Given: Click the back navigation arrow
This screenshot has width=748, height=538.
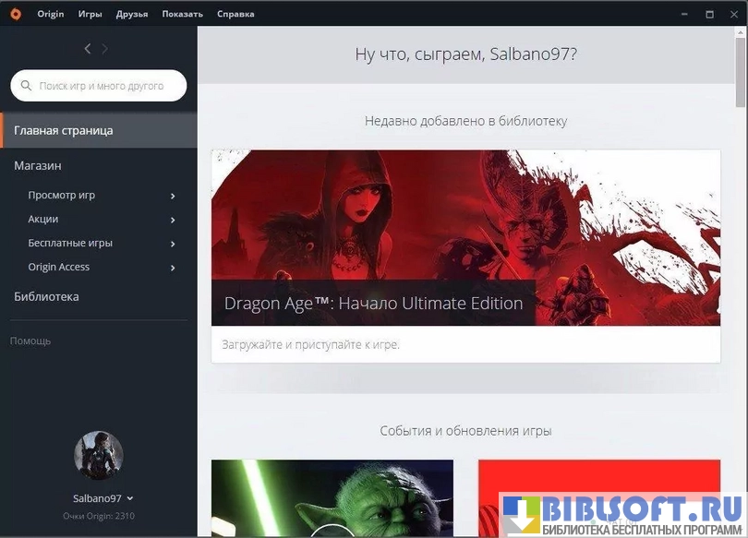Looking at the screenshot, I should click(88, 48).
